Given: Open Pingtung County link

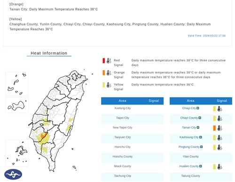Looking at the screenshot, I should [x=189, y=147].
